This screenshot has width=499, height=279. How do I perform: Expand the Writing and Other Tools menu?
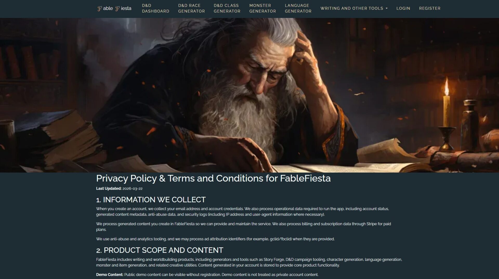(x=352, y=8)
